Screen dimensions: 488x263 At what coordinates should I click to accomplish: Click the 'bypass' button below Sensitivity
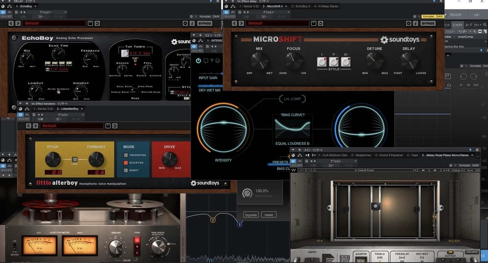click(x=251, y=215)
